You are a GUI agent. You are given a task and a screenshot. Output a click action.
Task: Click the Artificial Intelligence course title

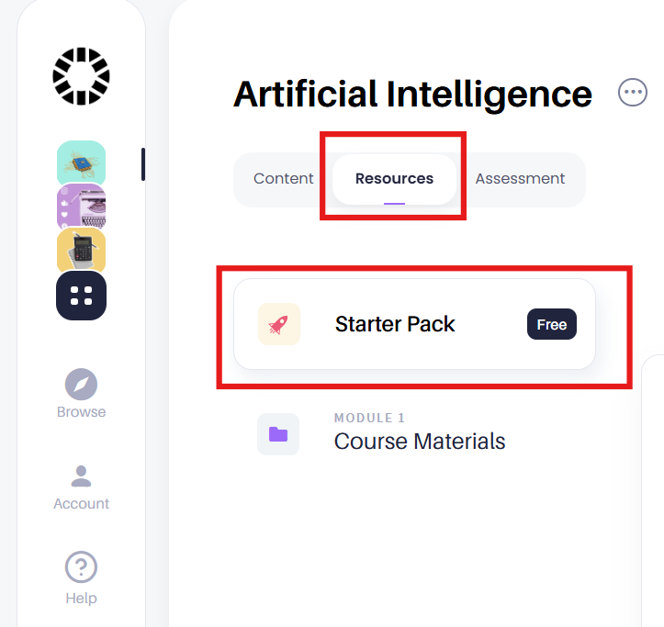pos(412,94)
